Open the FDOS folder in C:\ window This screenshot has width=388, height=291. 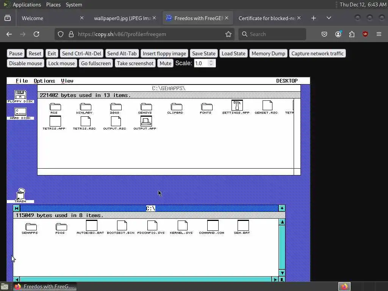[x=61, y=227]
